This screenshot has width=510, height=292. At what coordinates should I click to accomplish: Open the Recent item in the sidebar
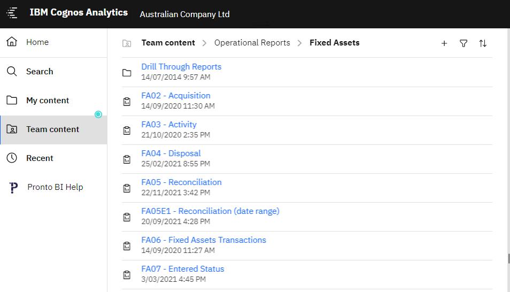point(40,158)
